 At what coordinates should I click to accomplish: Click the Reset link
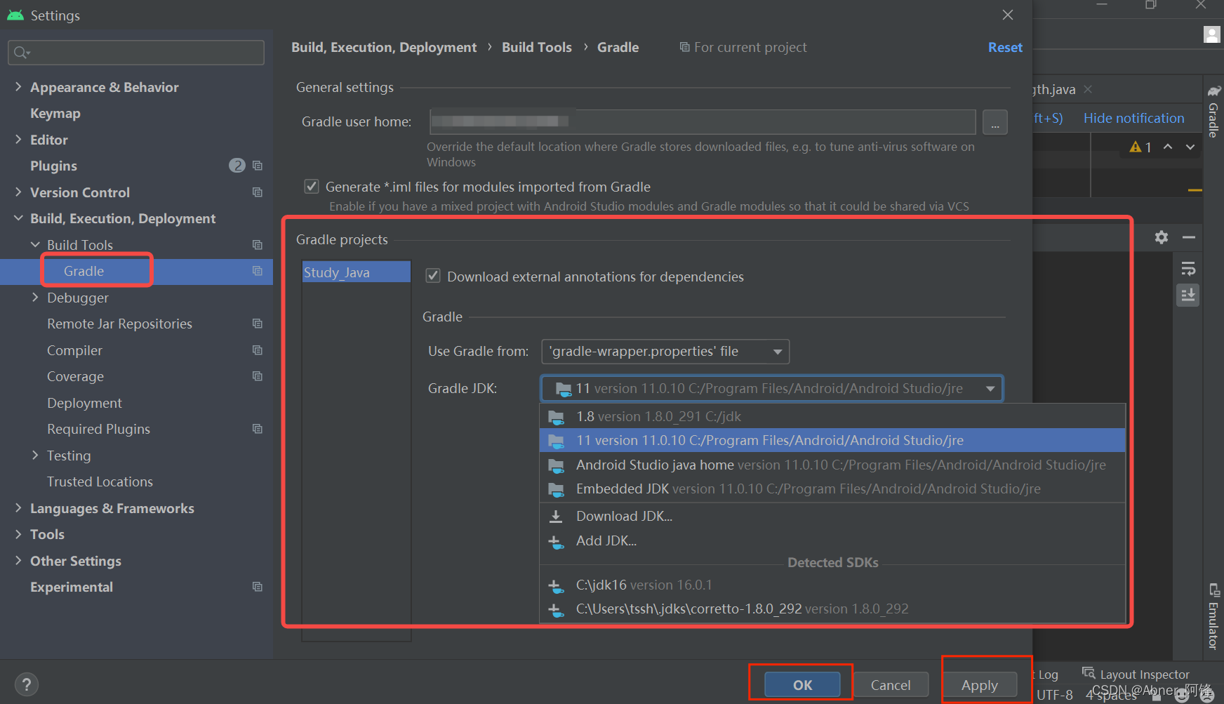pyautogui.click(x=1005, y=47)
